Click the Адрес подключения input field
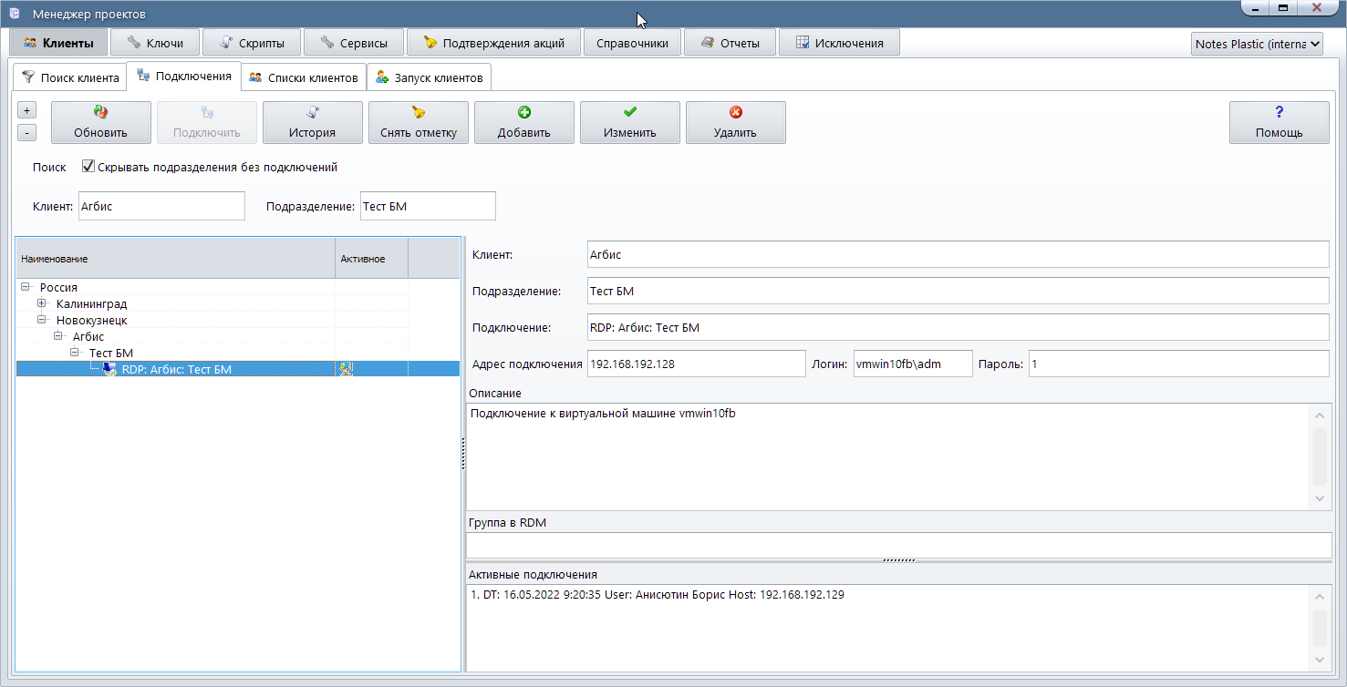Screen dimensions: 1347x687 tap(696, 364)
